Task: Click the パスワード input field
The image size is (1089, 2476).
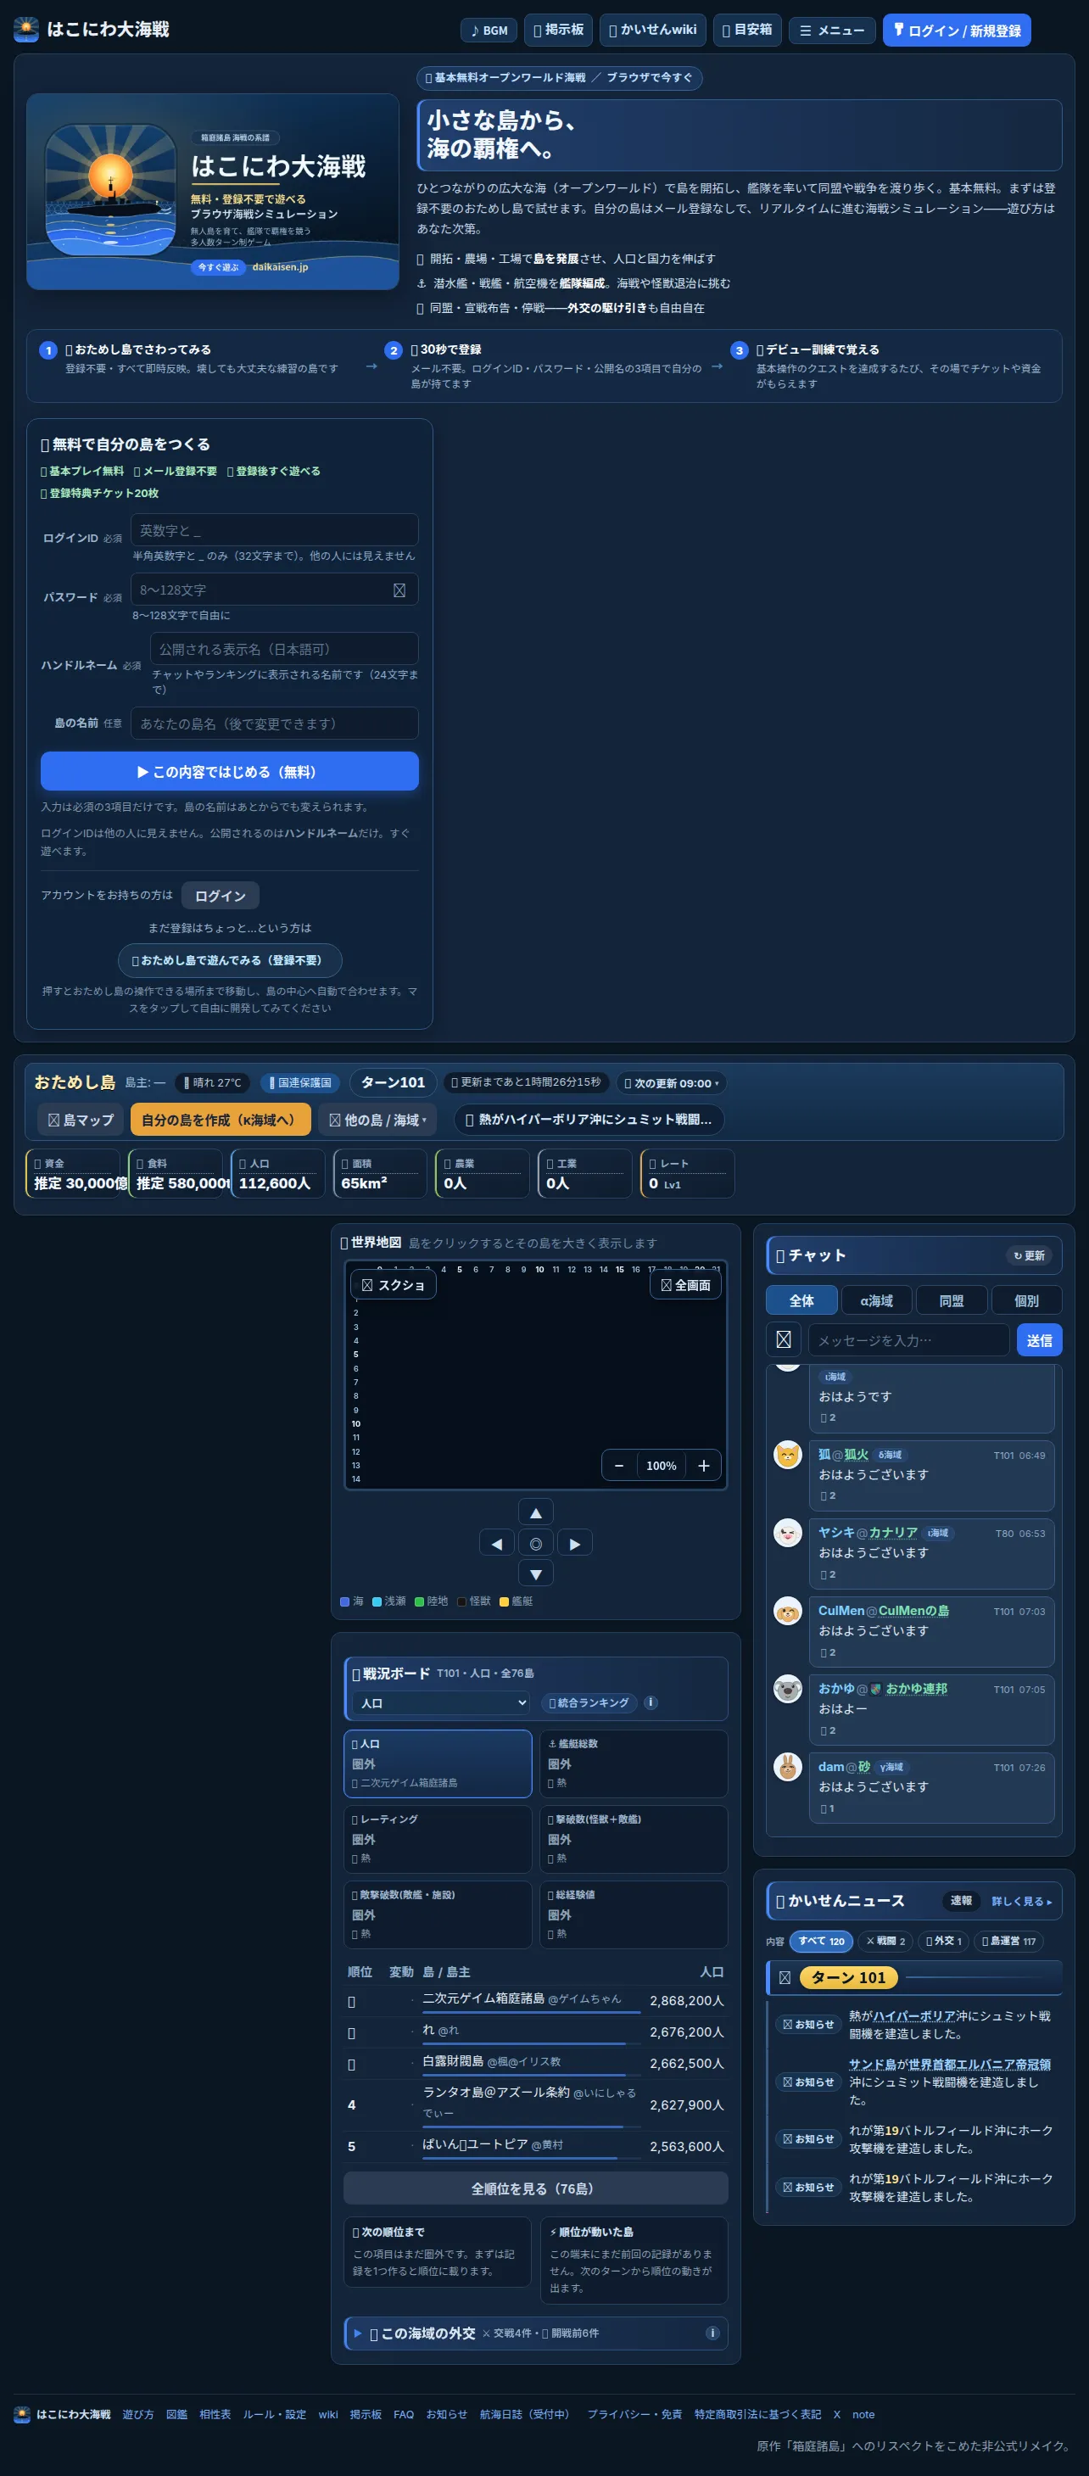Action: [x=274, y=590]
